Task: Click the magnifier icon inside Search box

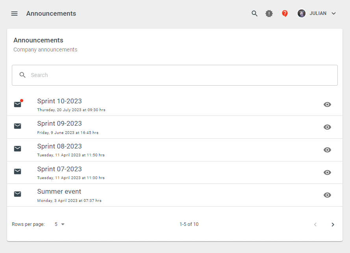Action: (x=22, y=75)
